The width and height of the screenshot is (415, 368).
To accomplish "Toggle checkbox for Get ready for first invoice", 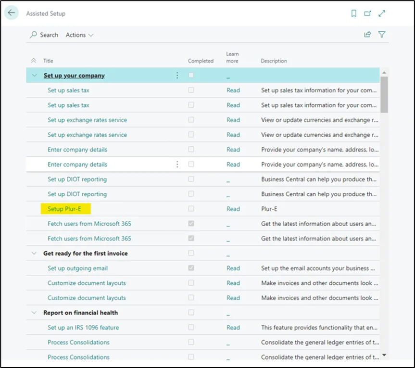I will 191,253.
